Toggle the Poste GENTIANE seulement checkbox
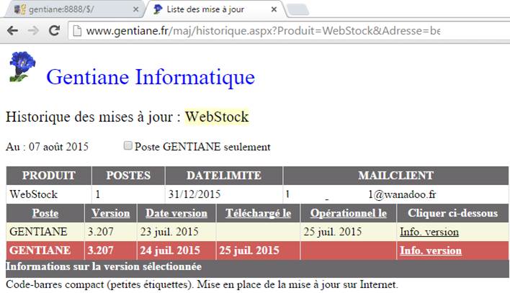 tap(127, 145)
